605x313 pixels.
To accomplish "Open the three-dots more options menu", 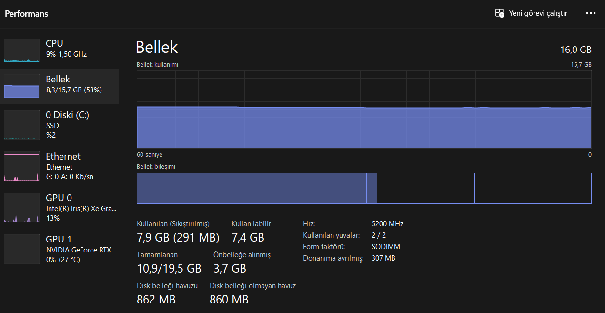I will (591, 13).
